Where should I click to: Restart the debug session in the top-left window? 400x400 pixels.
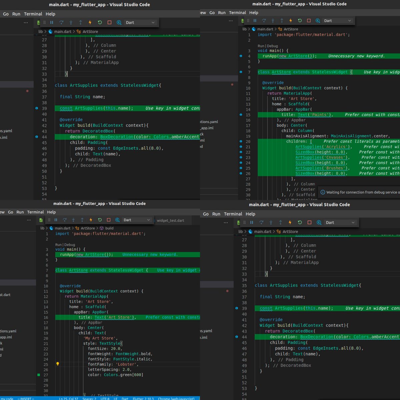(100, 22)
